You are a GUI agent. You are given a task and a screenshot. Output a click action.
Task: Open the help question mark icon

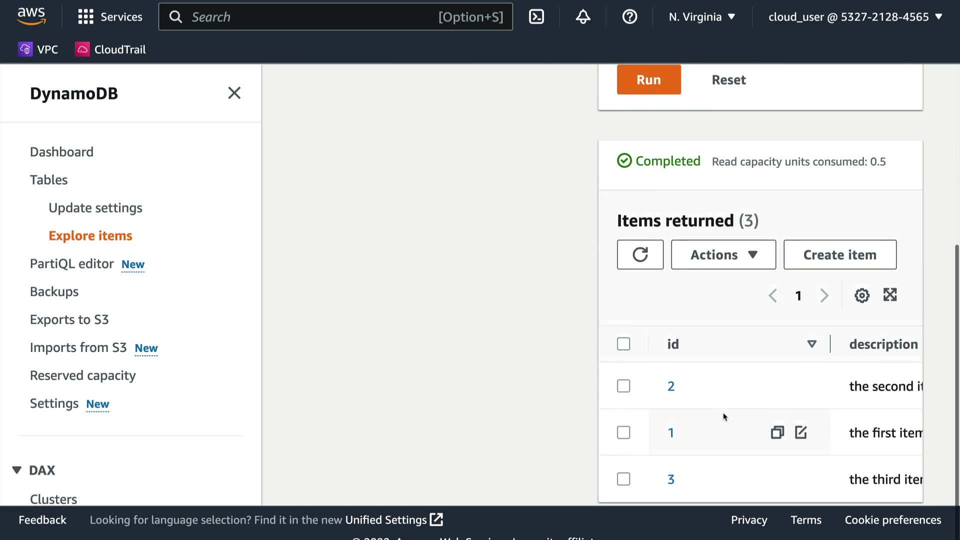(629, 17)
